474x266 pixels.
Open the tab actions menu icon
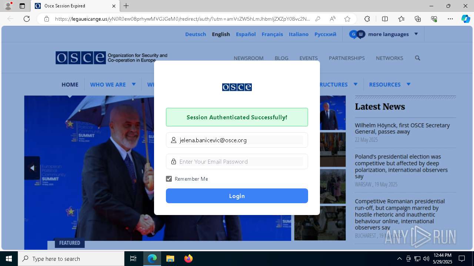[x=22, y=6]
